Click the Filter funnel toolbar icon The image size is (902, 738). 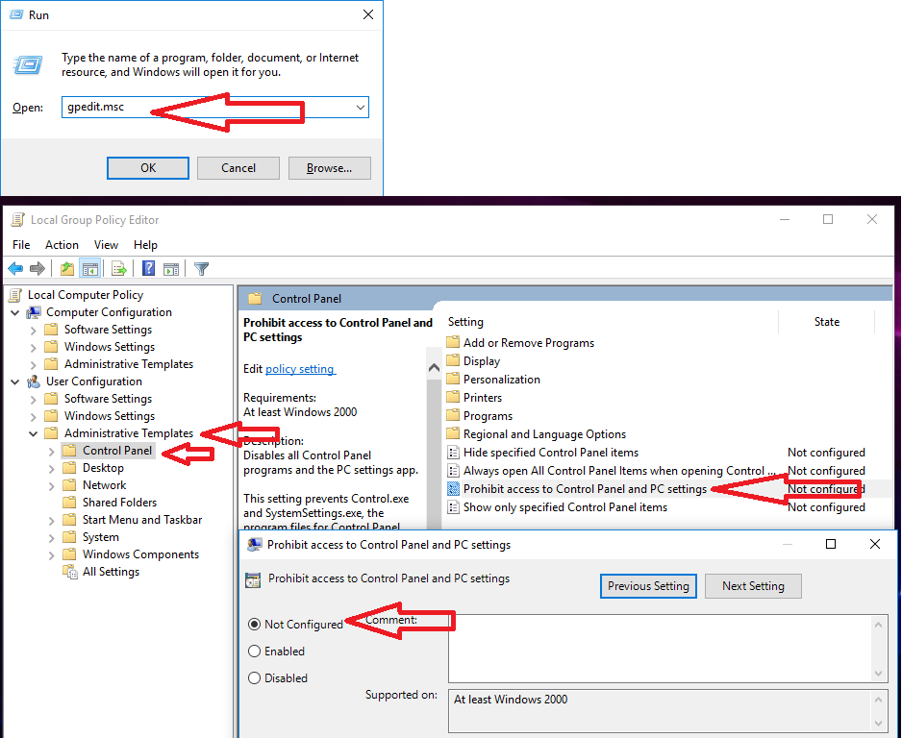click(201, 268)
